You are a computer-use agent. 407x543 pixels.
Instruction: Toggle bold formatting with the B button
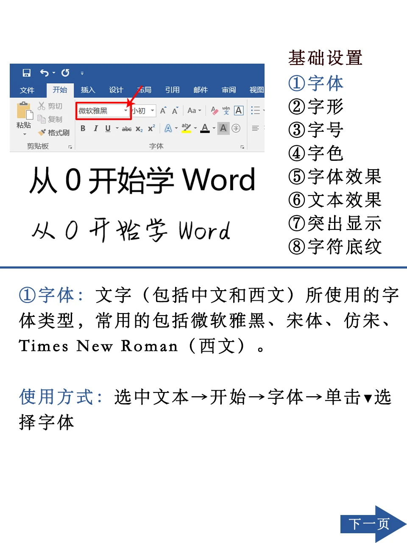click(82, 129)
